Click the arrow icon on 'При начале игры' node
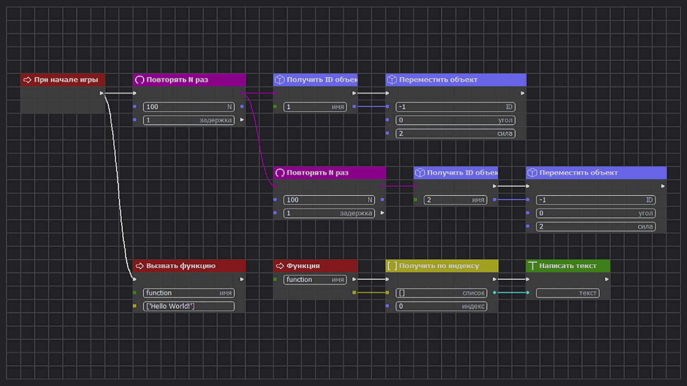The width and height of the screenshot is (687, 386). [x=28, y=80]
